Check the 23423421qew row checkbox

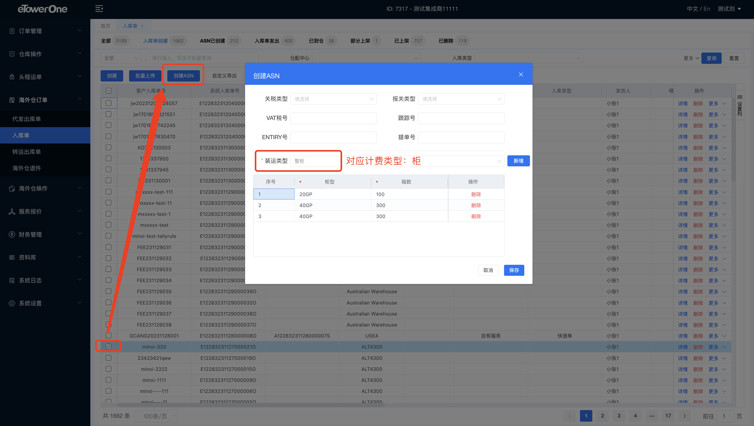pyautogui.click(x=108, y=358)
